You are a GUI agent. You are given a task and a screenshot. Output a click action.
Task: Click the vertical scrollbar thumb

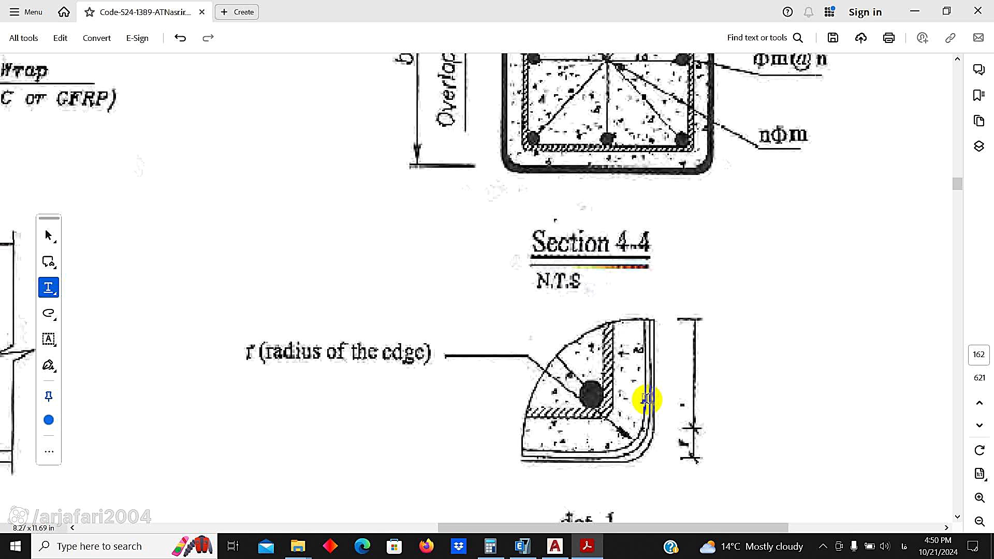957,184
